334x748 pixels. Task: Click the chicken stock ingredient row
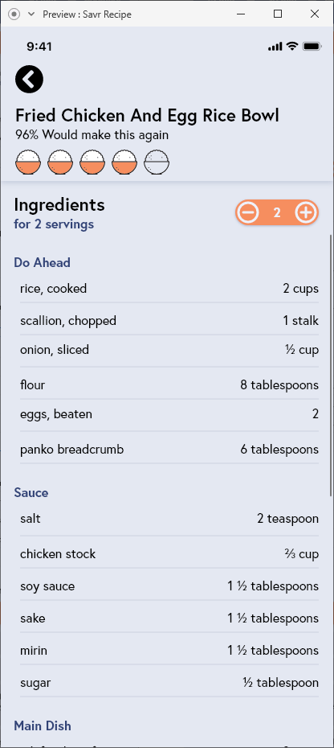click(169, 554)
